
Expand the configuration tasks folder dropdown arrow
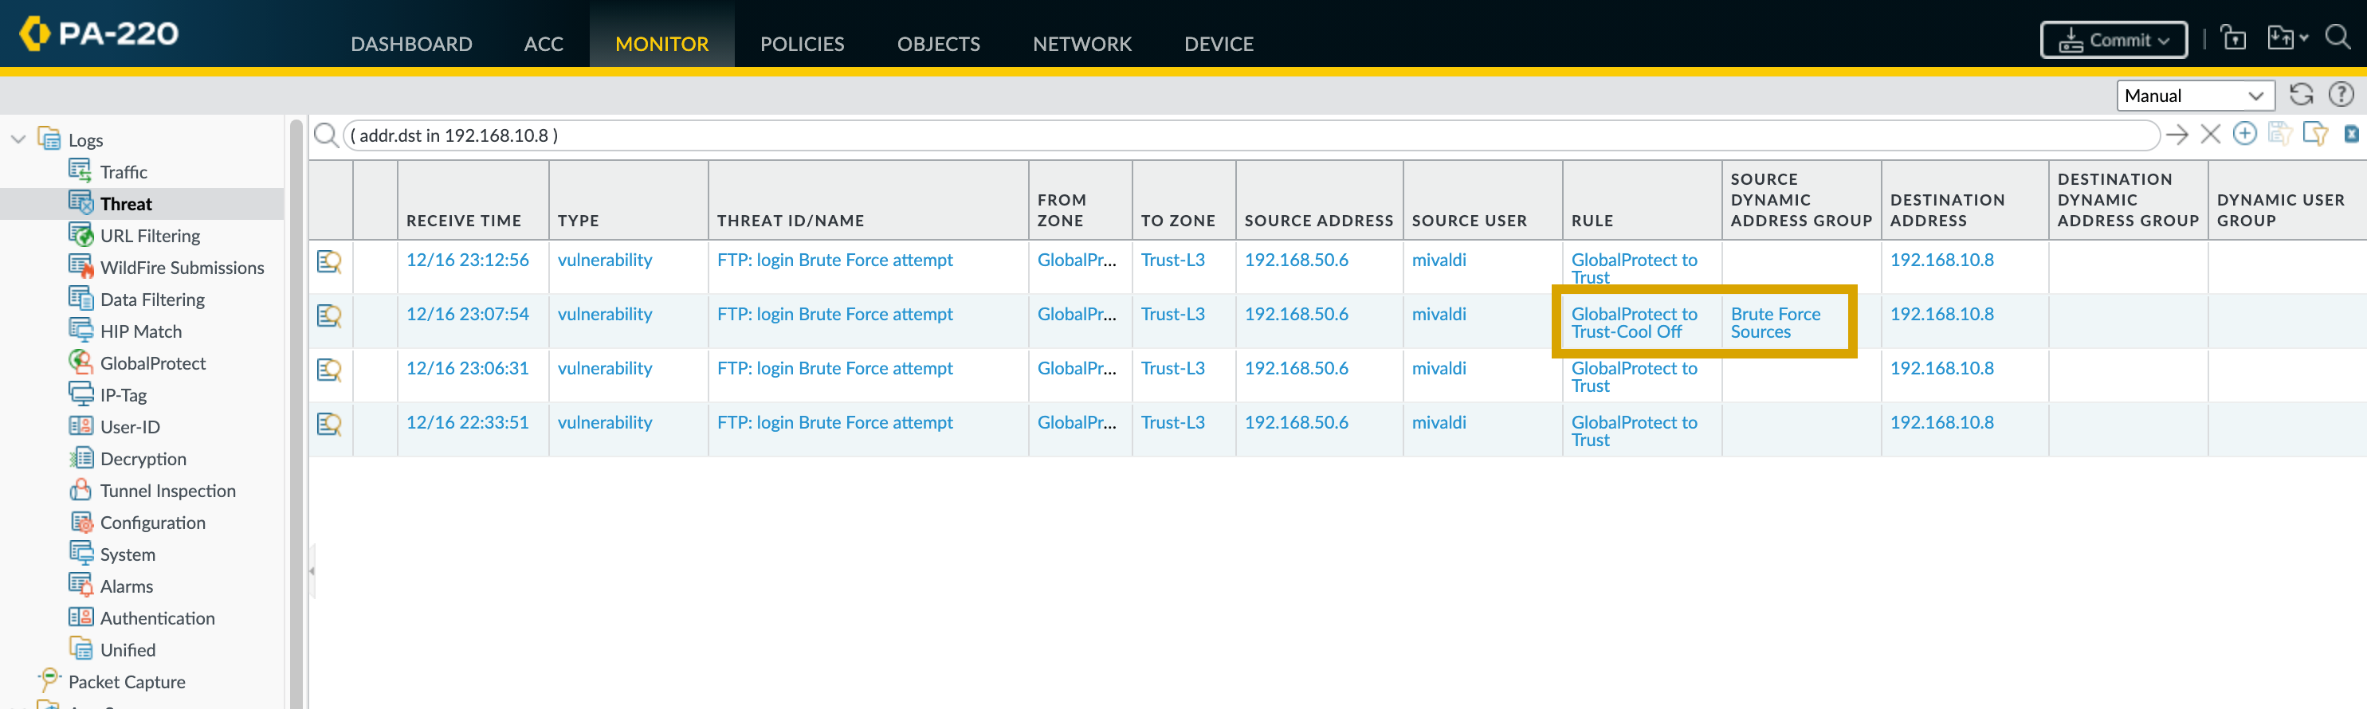[2303, 38]
